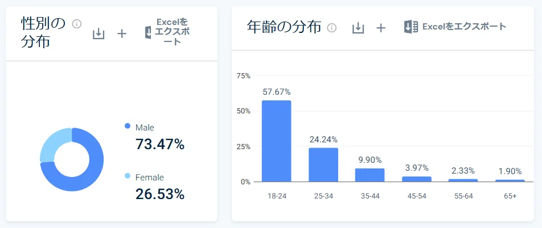Open info tooltip for 年齢の分布
This screenshot has height=228, width=542.
[332, 28]
